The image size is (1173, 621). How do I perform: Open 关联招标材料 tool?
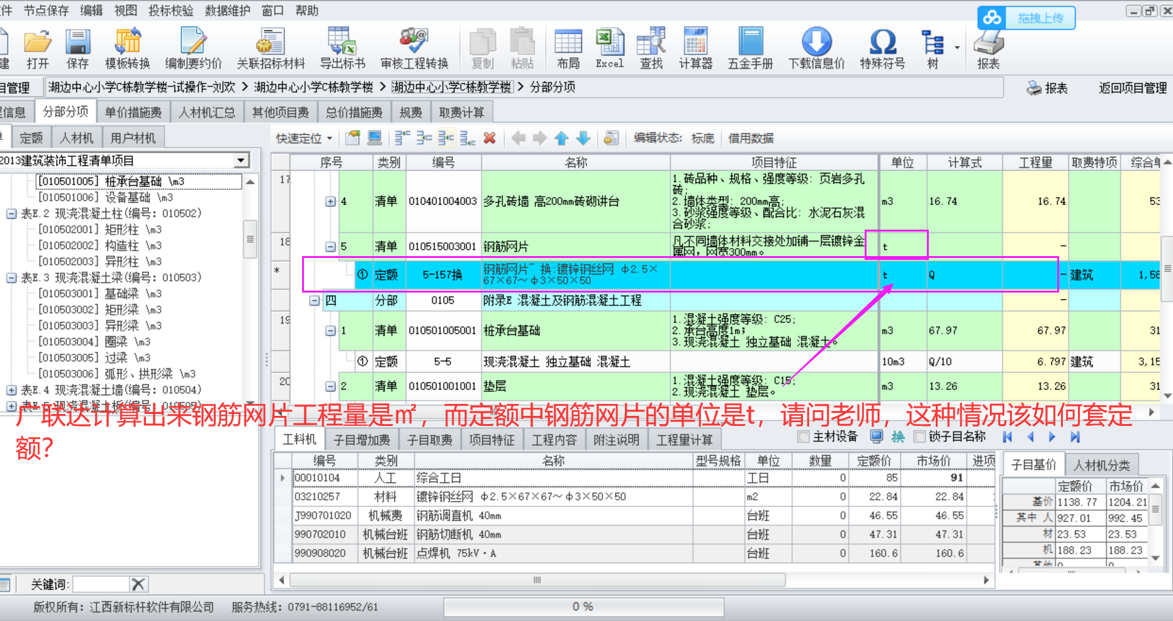coord(271,48)
